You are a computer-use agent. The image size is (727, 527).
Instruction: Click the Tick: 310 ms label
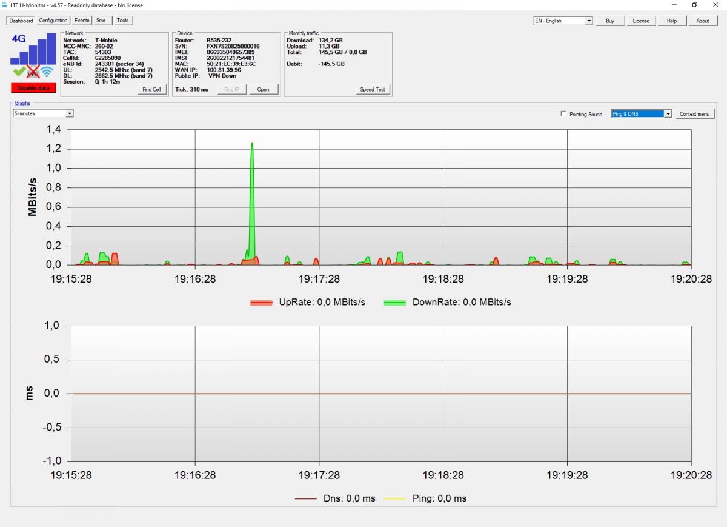(191, 90)
